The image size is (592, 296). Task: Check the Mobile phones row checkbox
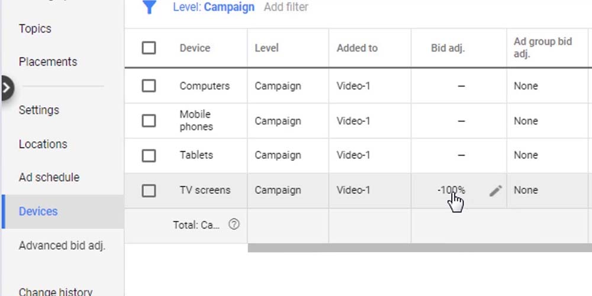pyautogui.click(x=149, y=121)
